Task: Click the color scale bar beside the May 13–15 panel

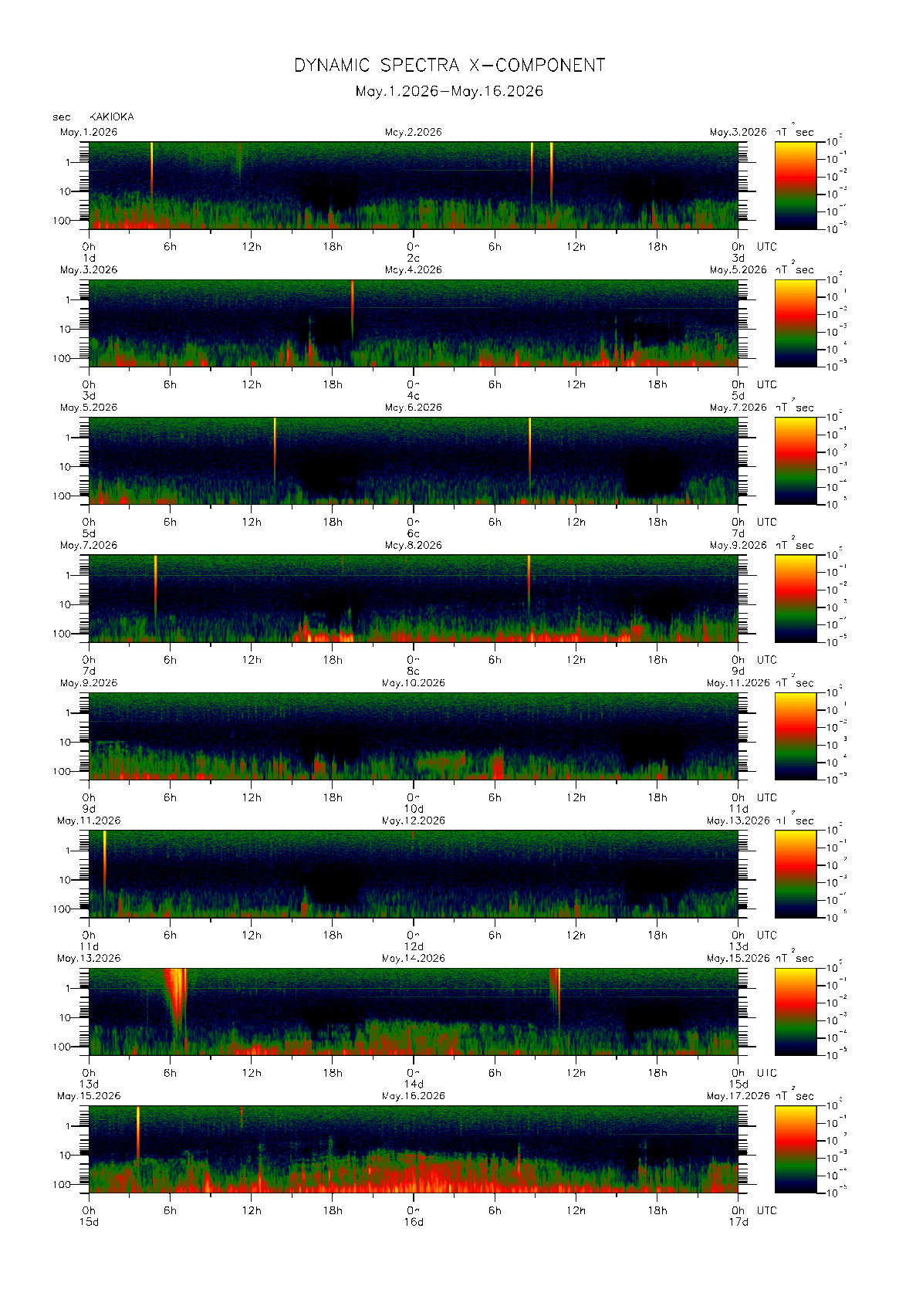Action: pos(796,1012)
